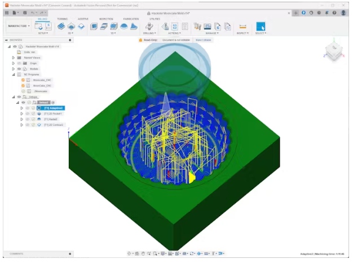Open the Tool Library icon
The height and width of the screenshot is (263, 353).
[x=197, y=26]
